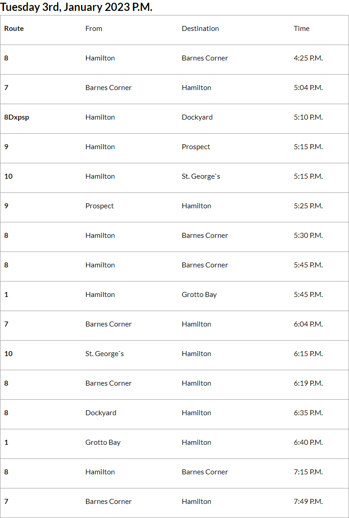
Task: Select Prospect in the From column
Action: pos(100,206)
